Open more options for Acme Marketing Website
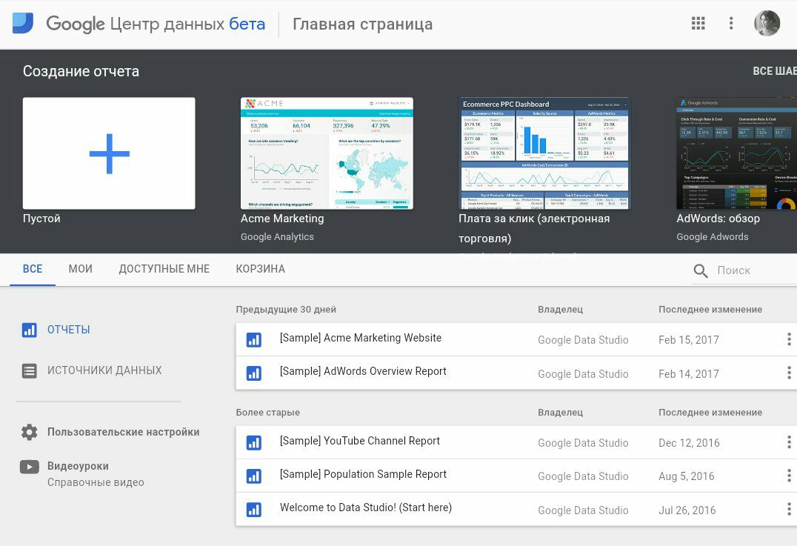 tap(789, 339)
